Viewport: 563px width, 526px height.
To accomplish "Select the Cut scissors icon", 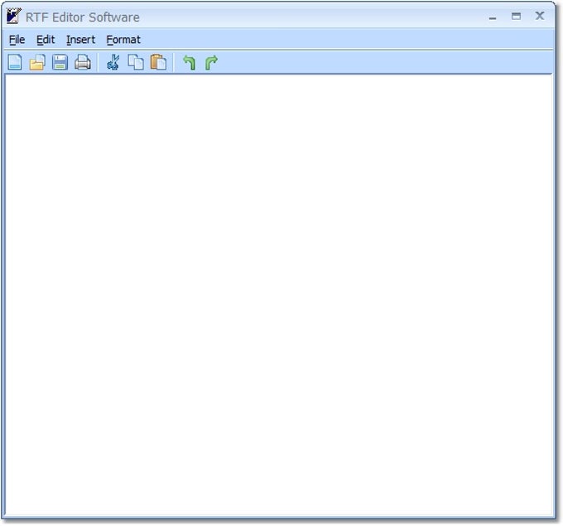I will tap(113, 62).
